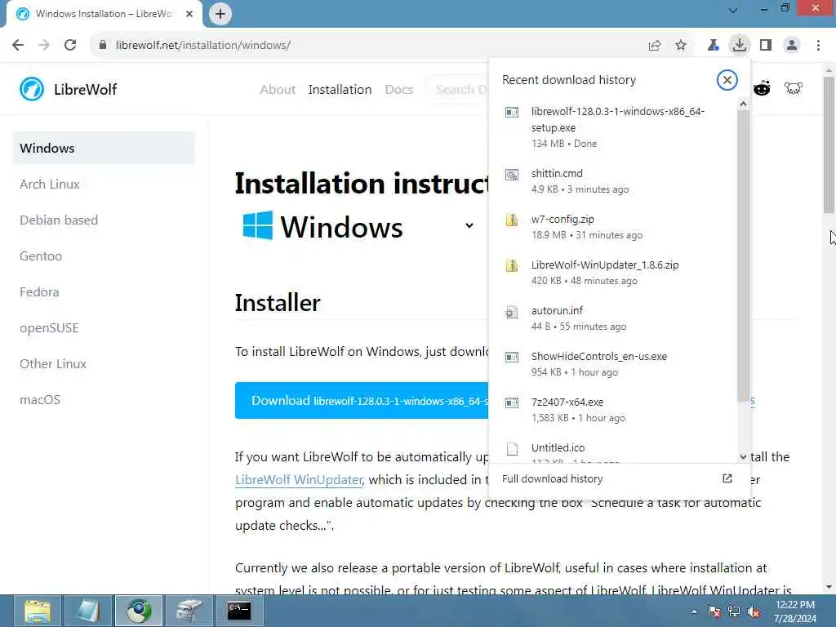Image resolution: width=836 pixels, height=627 pixels.
Task: Expand the Windows platform dropdown chevron
Action: 469,225
